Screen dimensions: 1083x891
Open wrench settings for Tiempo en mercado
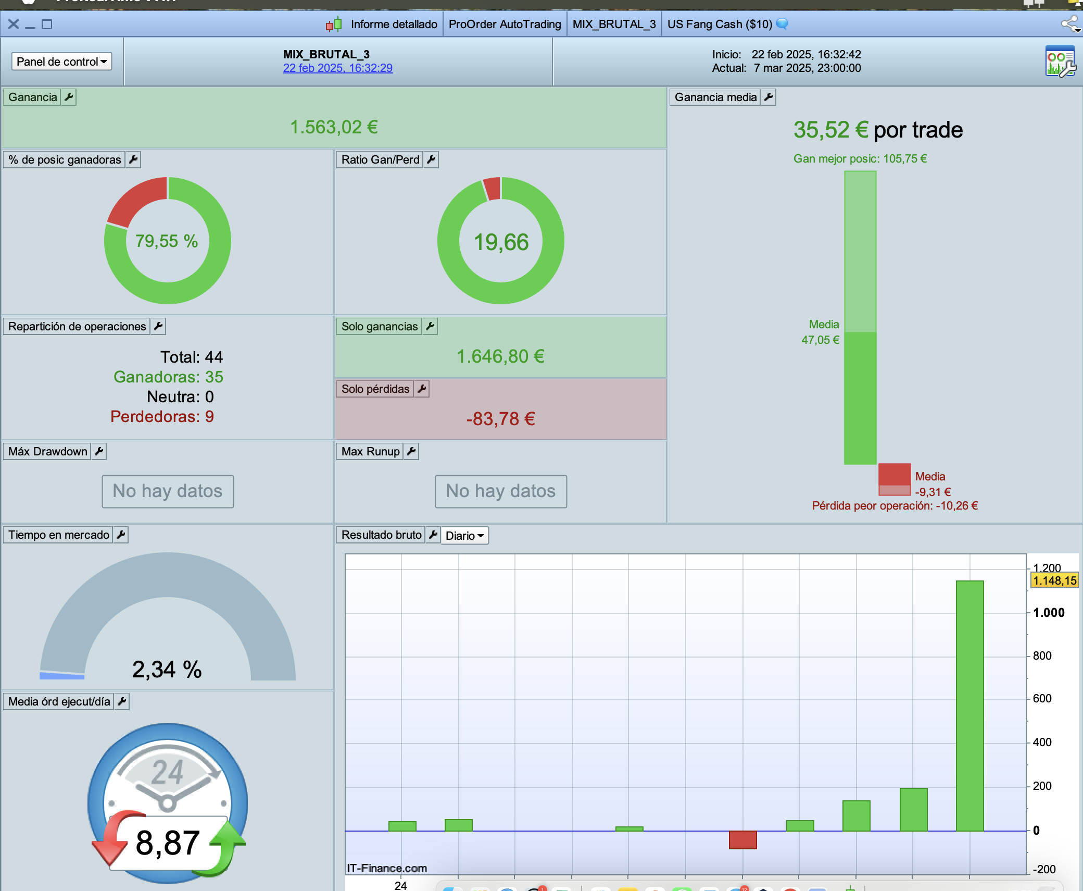pyautogui.click(x=121, y=535)
